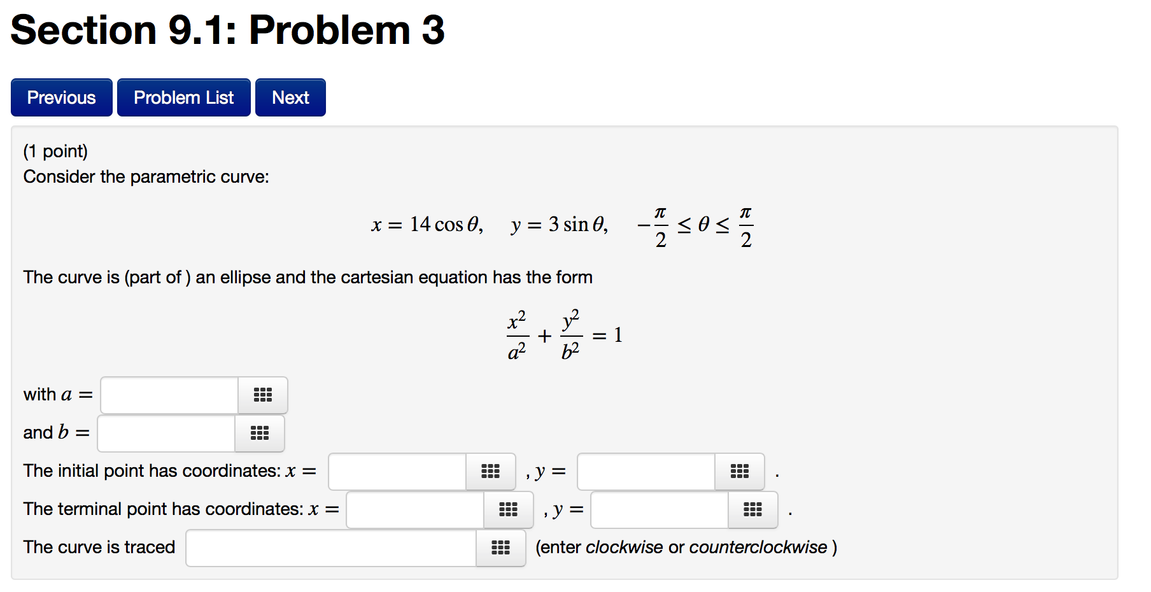Focus the input field for b
The height and width of the screenshot is (592, 1151).
coord(166,433)
